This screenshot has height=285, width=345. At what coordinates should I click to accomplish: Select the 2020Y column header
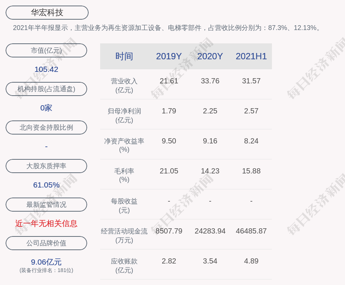[210, 56]
